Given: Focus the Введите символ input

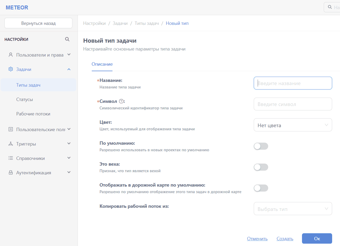Looking at the screenshot, I should click(x=293, y=104).
